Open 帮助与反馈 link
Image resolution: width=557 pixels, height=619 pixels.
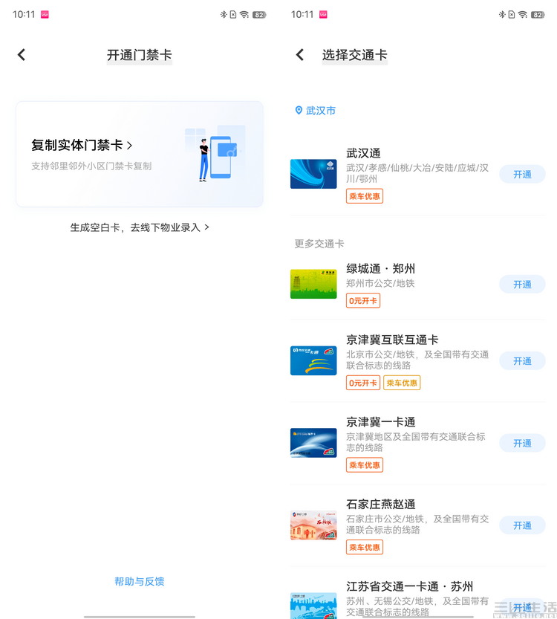coord(140,581)
